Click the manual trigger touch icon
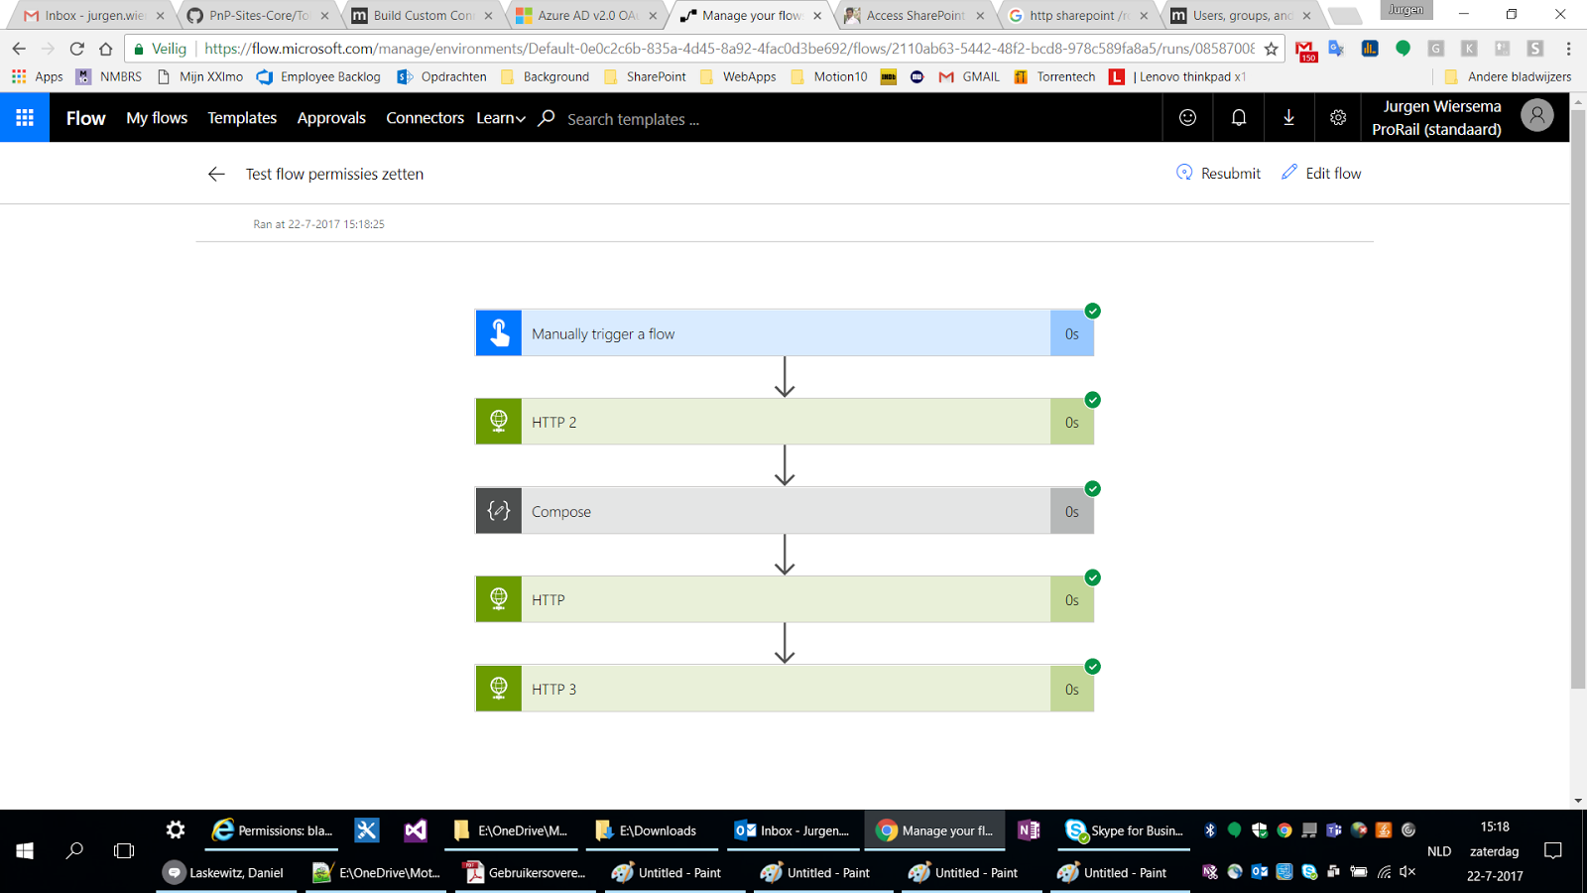This screenshot has height=893, width=1587. coord(498,332)
